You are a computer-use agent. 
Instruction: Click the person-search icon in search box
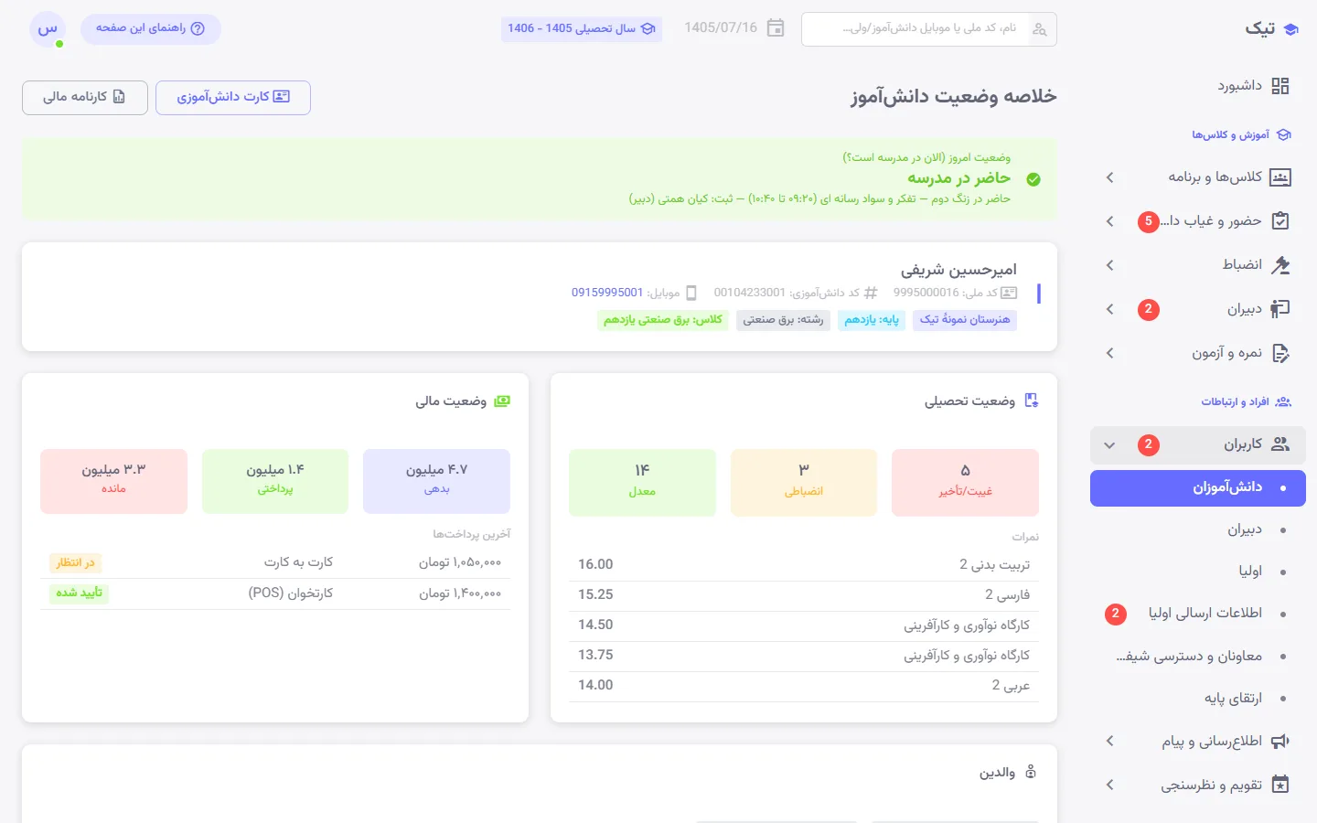pyautogui.click(x=1040, y=29)
